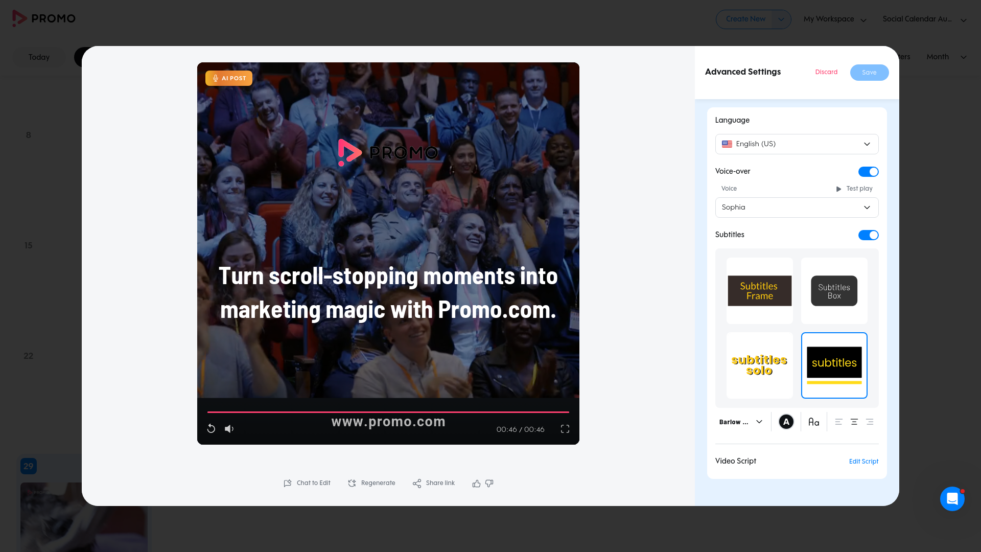Mute the video with the speaker icon
The height and width of the screenshot is (552, 981).
(229, 429)
